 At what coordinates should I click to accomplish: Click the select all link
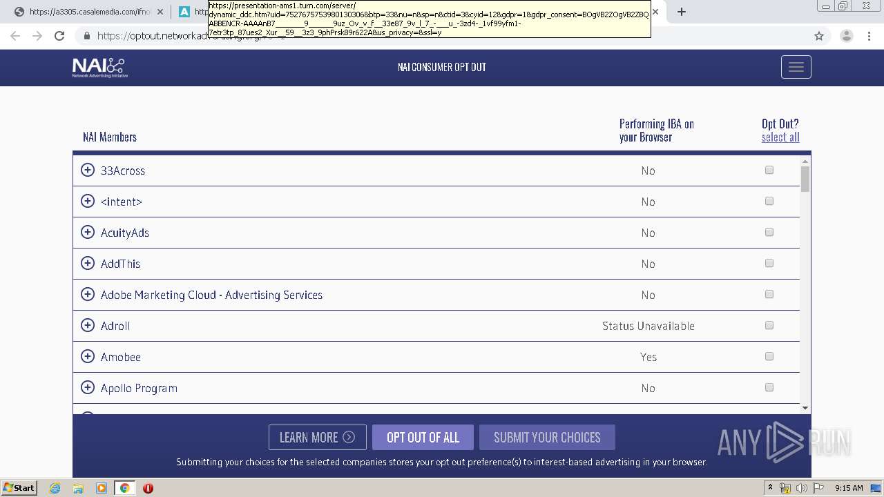coord(780,137)
